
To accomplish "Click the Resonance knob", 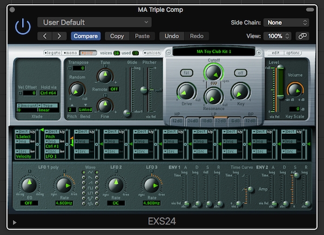I will tap(213, 97).
